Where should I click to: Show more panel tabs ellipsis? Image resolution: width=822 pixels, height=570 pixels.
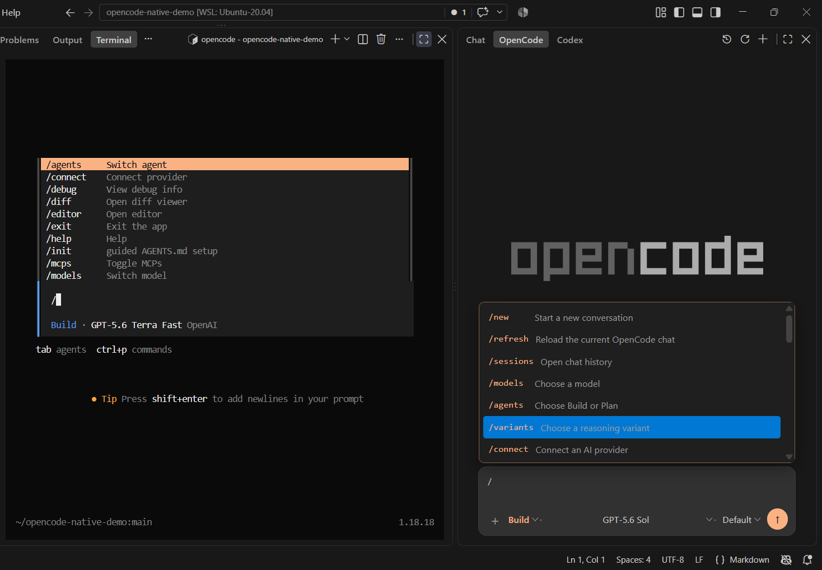[x=148, y=39]
